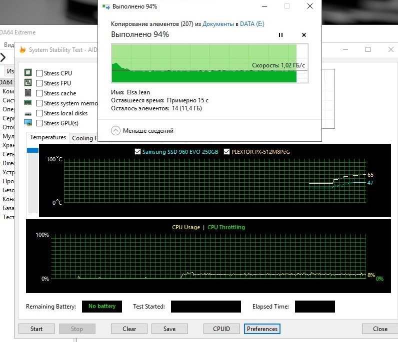
Task: Click the Stress cache chip icon
Action: coord(28,93)
